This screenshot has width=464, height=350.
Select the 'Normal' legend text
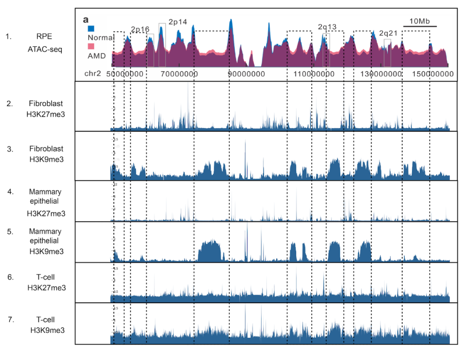[101, 37]
